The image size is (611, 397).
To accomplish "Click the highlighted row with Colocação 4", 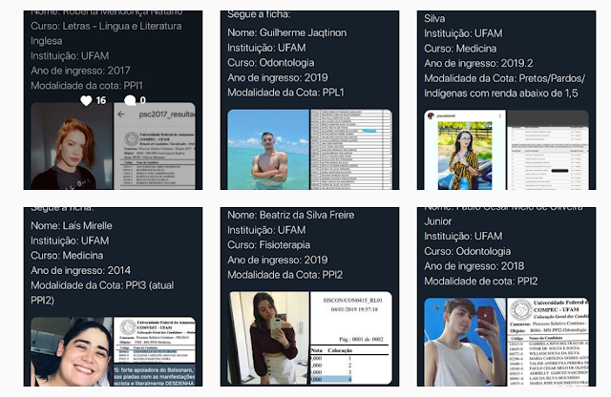I will click(331, 379).
